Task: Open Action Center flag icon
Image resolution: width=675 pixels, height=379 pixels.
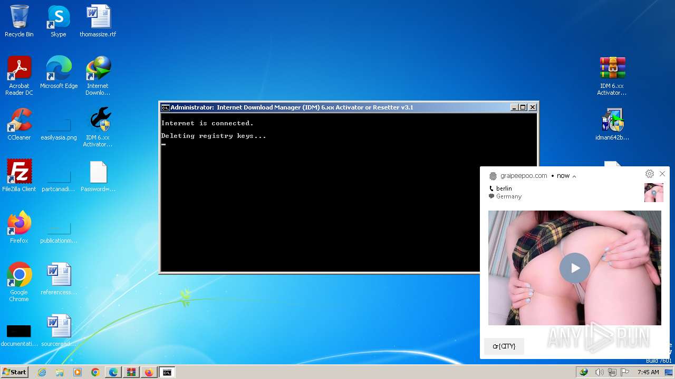Action: pyautogui.click(x=624, y=372)
